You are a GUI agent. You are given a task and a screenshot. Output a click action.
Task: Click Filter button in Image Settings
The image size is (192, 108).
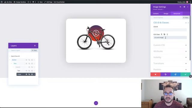[186, 18]
